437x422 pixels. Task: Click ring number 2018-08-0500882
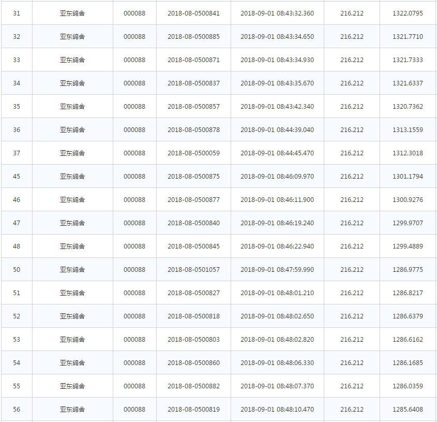coord(193,386)
